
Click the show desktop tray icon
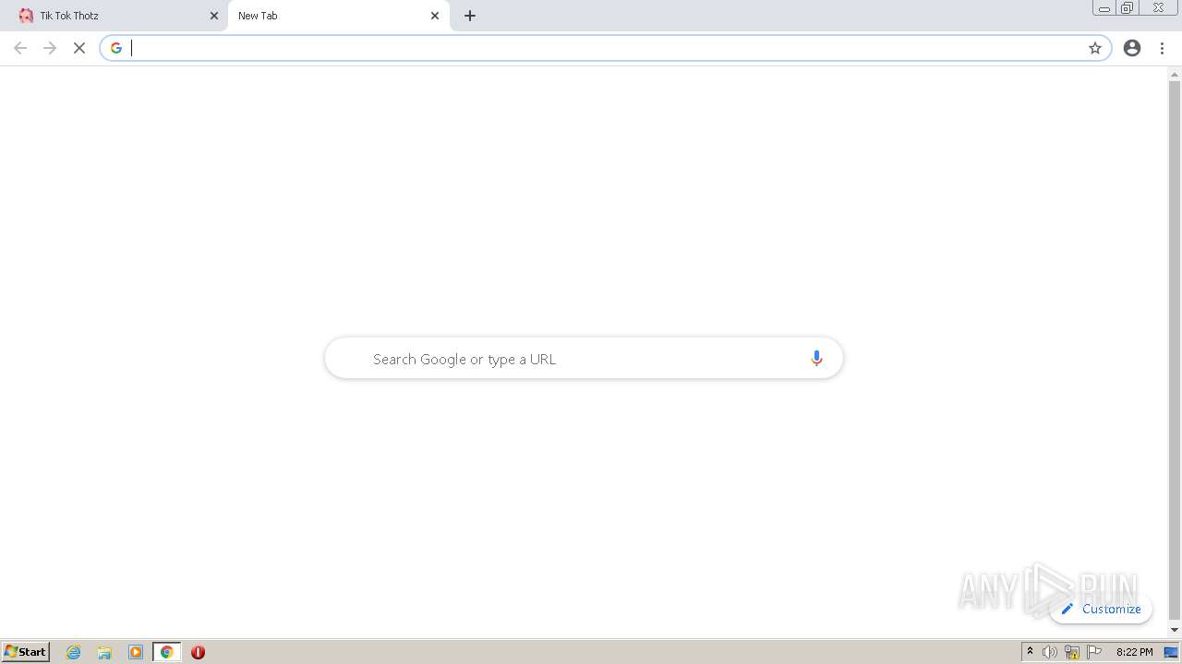tap(1171, 652)
